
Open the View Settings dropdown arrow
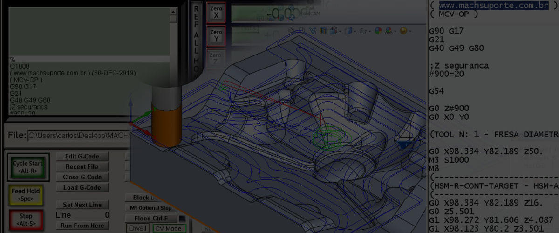coord(410,31)
